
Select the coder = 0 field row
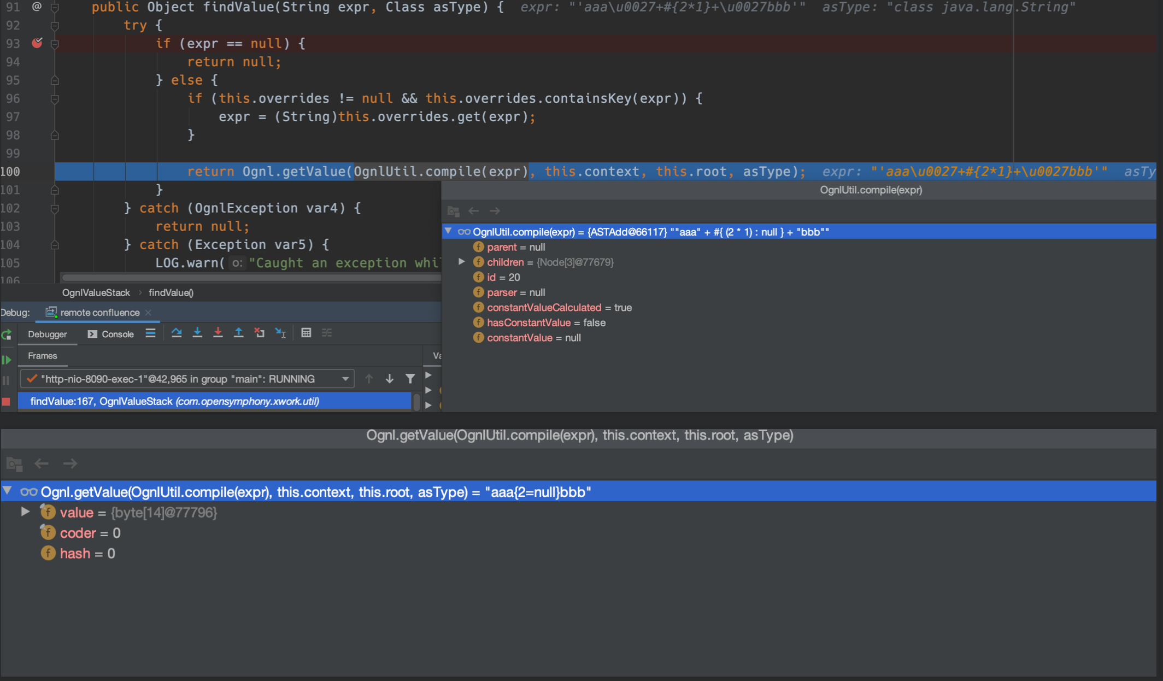578,533
